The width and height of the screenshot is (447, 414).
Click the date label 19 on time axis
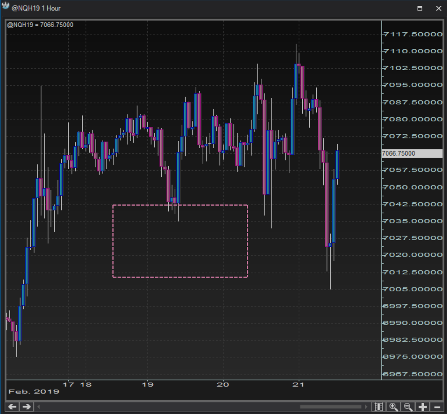(148, 385)
